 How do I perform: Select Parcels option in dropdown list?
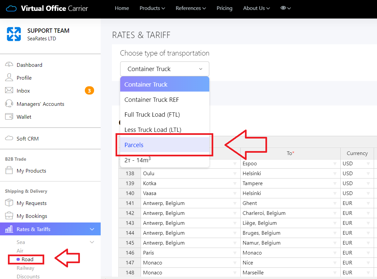coord(165,145)
